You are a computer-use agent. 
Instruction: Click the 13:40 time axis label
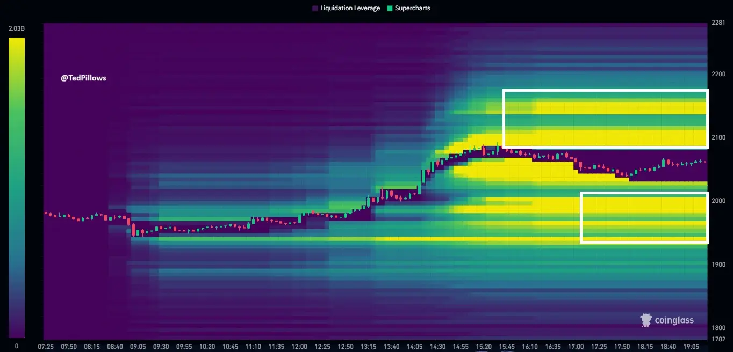click(391, 347)
